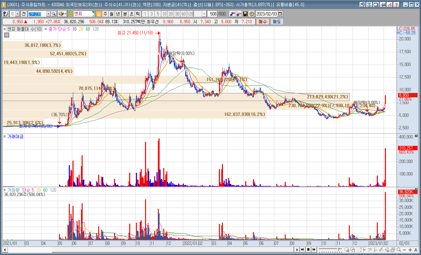Screen dimensions: 421x255
Task: Click the minus zoom-out icon
Action: coord(404,250)
